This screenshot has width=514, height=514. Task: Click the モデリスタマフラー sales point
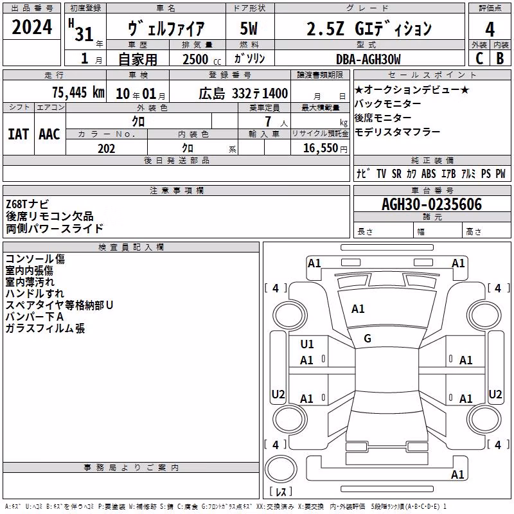click(397, 132)
